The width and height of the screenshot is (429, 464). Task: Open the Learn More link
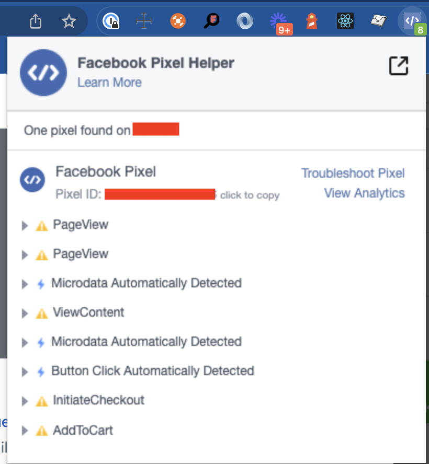click(x=110, y=82)
